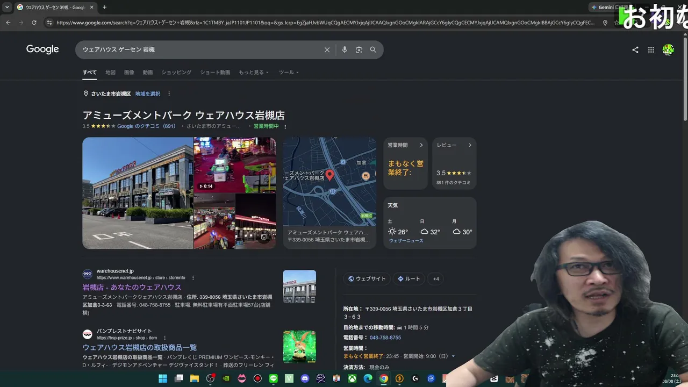
Task: Click the browser address bar URL
Action: tap(325, 23)
